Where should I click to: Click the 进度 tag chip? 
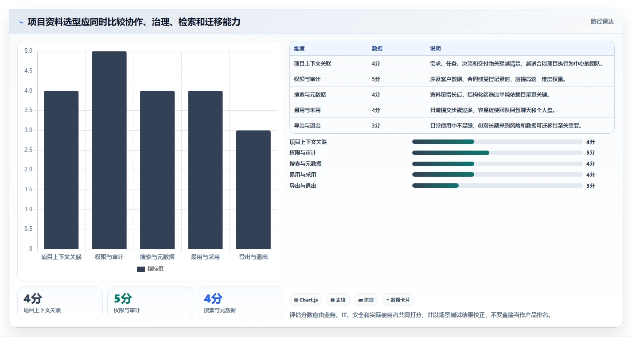pyautogui.click(x=366, y=300)
